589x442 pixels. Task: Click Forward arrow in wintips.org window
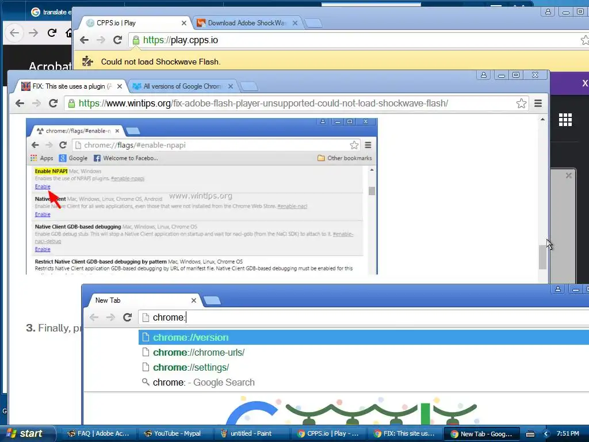(36, 104)
